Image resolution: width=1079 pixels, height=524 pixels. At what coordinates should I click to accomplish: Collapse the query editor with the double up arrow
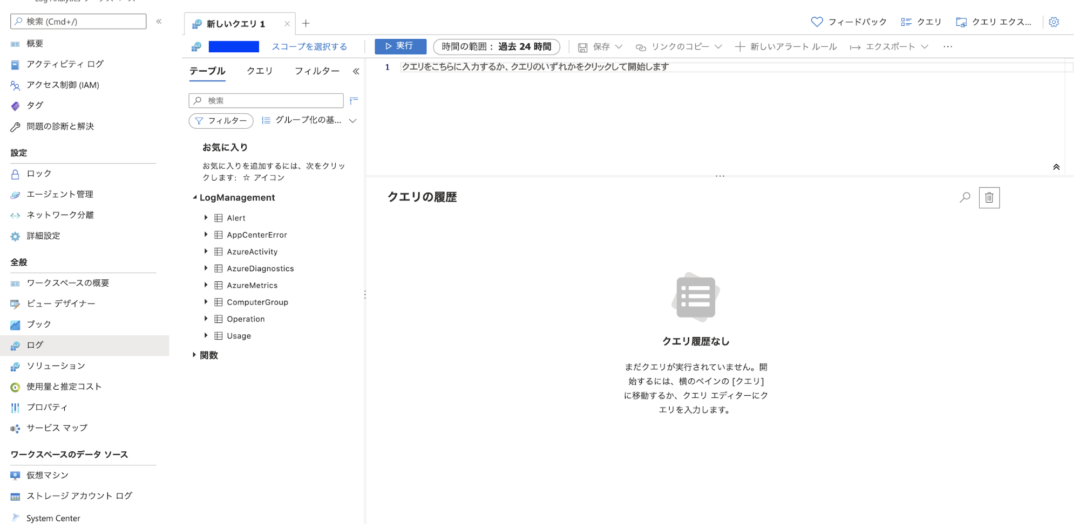click(1056, 167)
